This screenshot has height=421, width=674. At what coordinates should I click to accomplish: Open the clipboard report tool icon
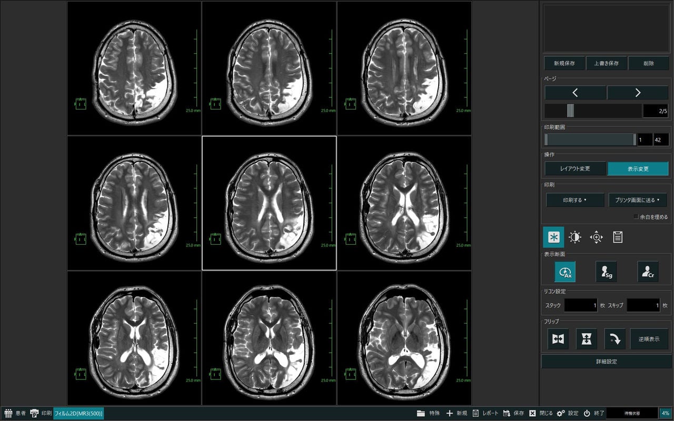point(618,237)
